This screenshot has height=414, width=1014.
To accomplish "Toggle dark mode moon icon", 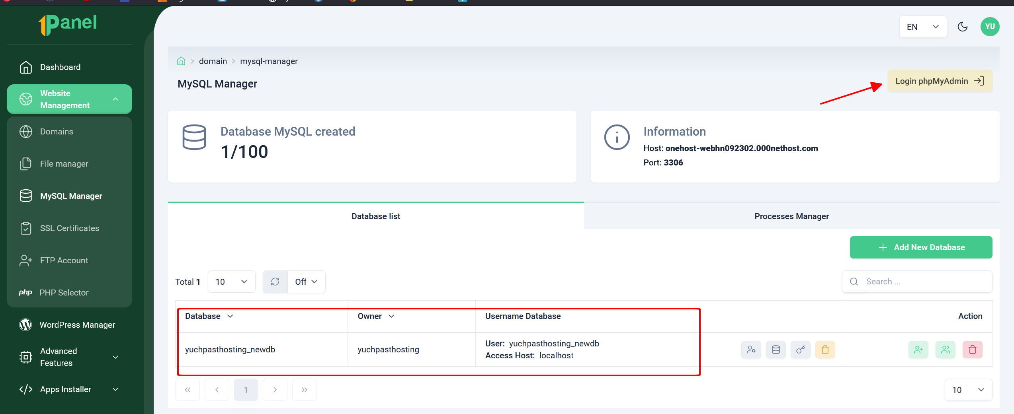I will point(962,27).
